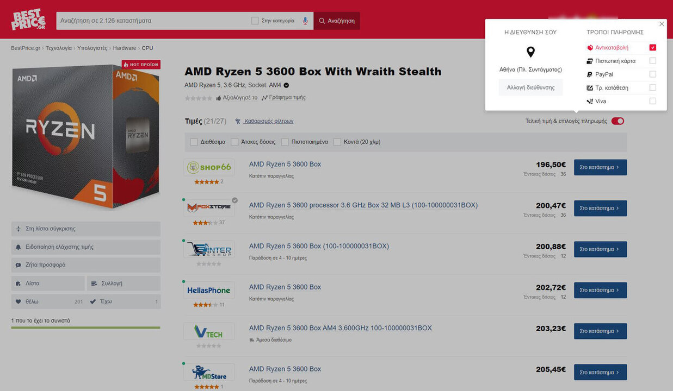Open the BestPrice.gr home logo
Image resolution: width=673 pixels, height=391 pixels.
pyautogui.click(x=28, y=20)
